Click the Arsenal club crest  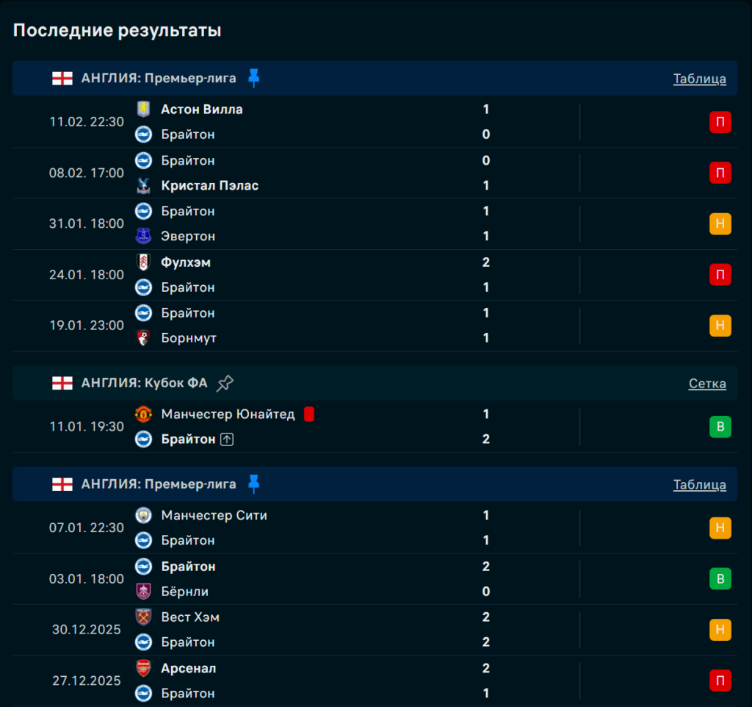click(x=143, y=669)
